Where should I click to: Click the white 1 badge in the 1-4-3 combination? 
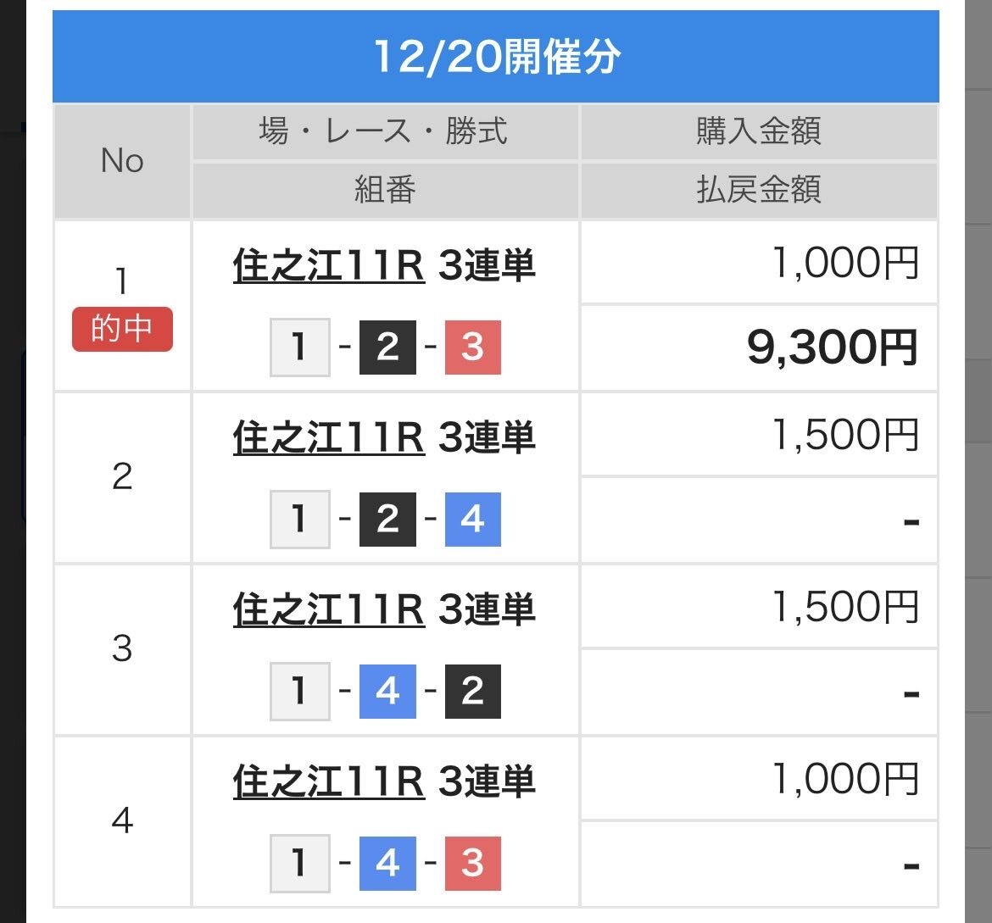pos(299,863)
